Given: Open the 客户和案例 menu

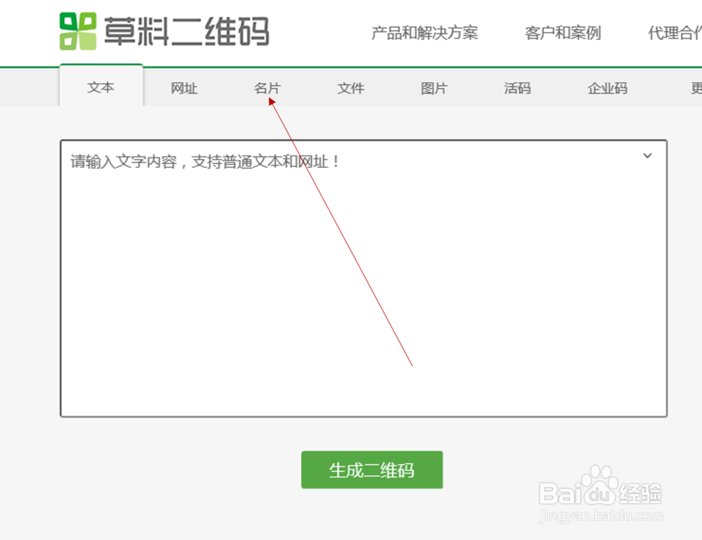Looking at the screenshot, I should [x=562, y=33].
